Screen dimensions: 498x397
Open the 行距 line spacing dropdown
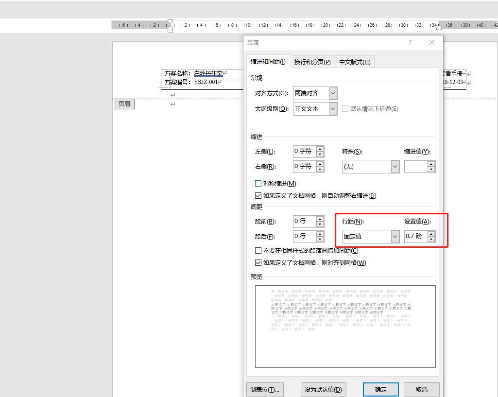coord(395,237)
